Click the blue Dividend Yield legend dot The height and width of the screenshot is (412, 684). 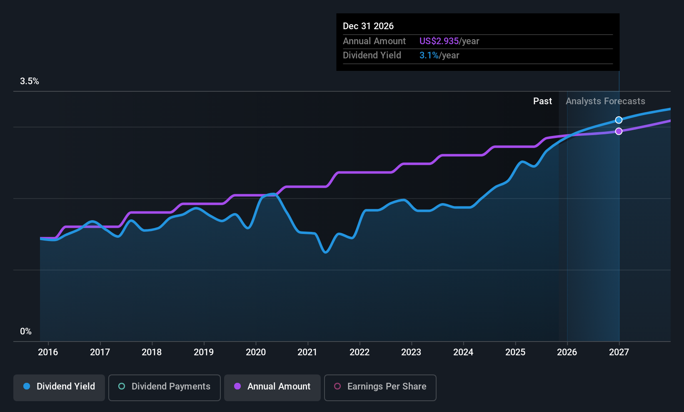click(x=27, y=386)
